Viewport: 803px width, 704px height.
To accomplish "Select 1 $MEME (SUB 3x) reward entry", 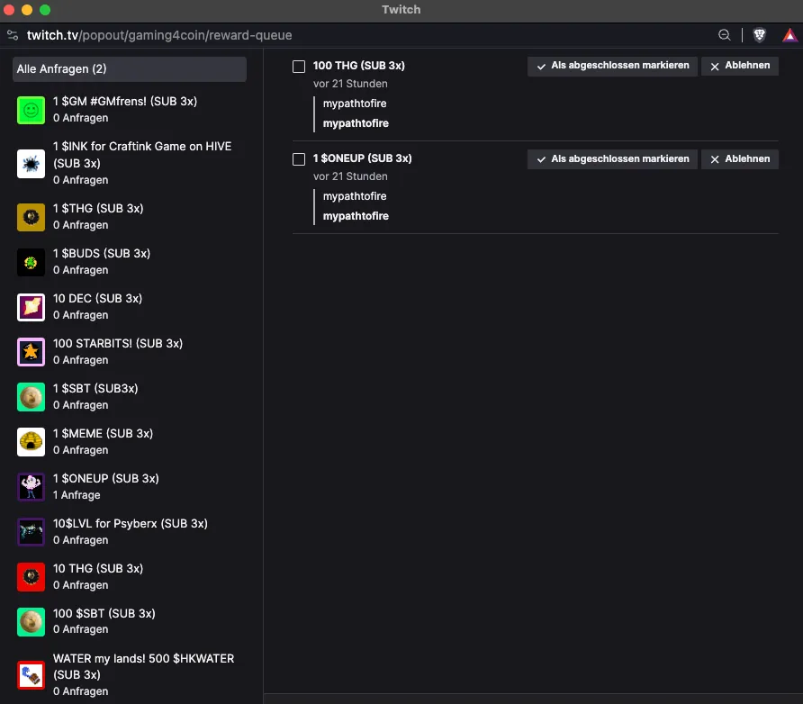I will coord(129,442).
